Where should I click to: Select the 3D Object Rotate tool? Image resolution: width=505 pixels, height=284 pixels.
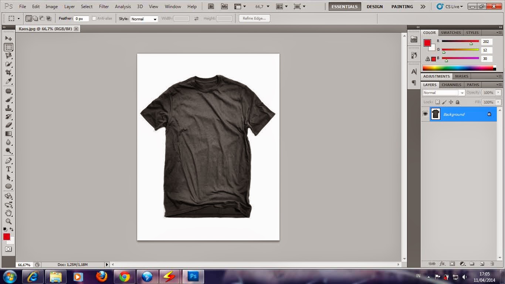(x=9, y=196)
